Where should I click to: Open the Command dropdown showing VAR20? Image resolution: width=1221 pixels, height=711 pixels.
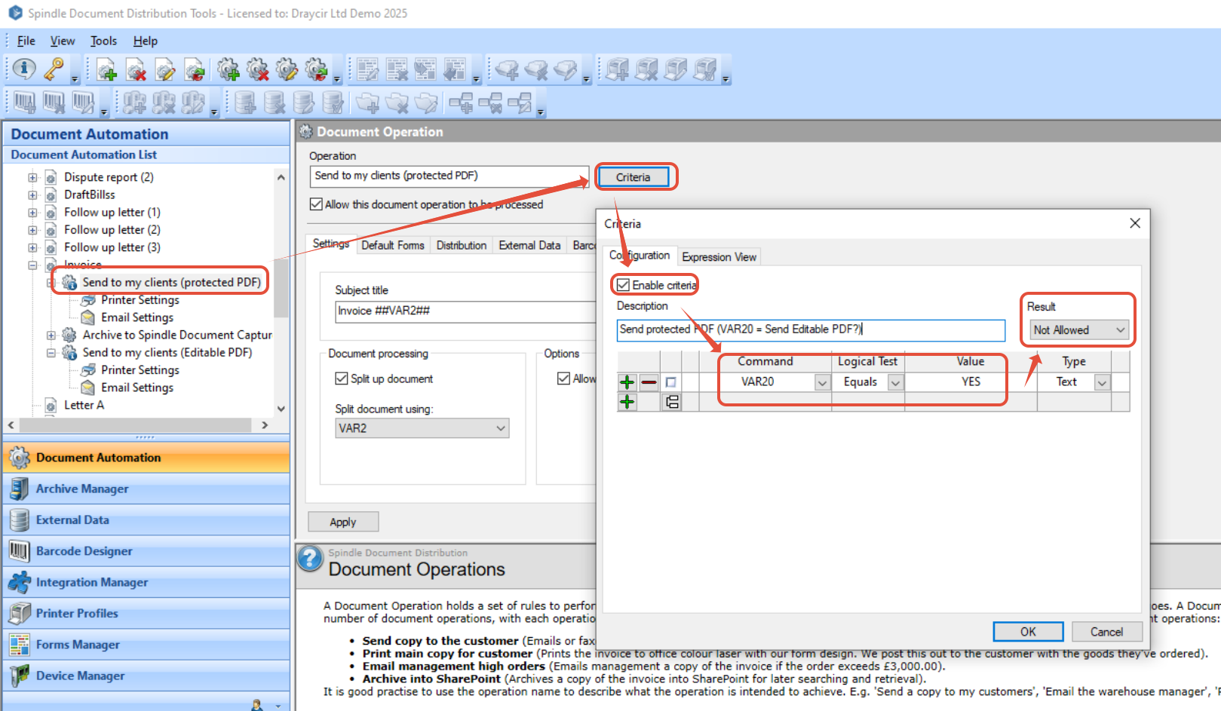click(x=822, y=382)
